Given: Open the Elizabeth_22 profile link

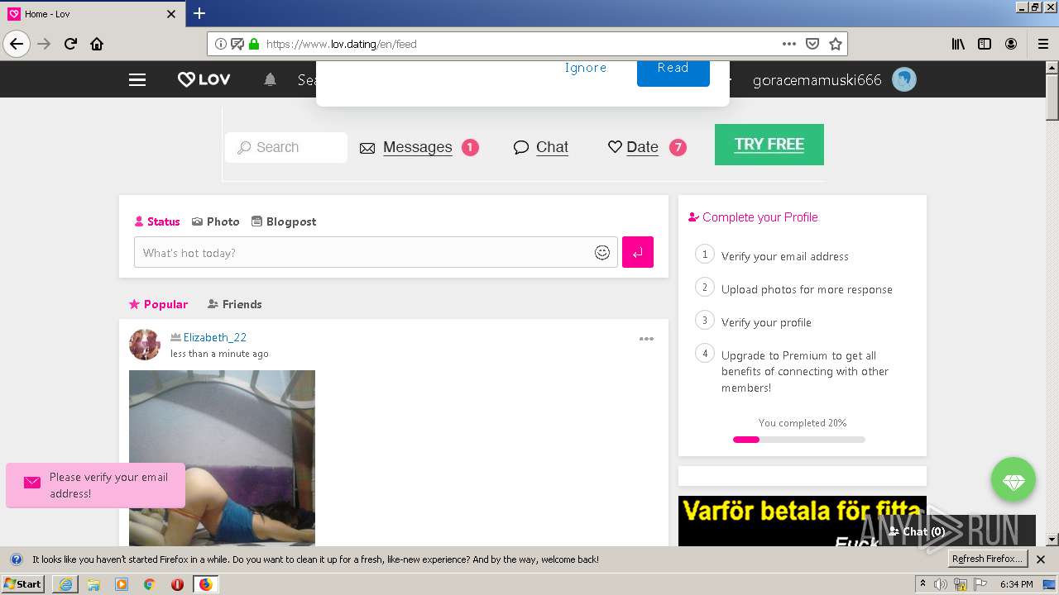Looking at the screenshot, I should click(215, 337).
